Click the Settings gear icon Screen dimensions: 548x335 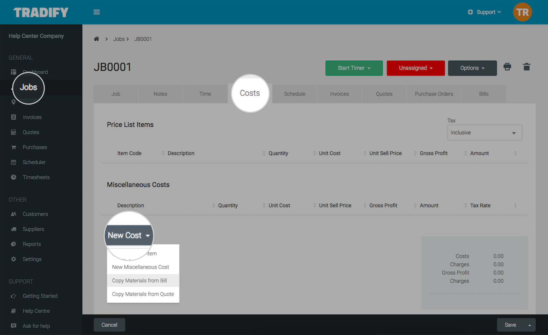13,259
